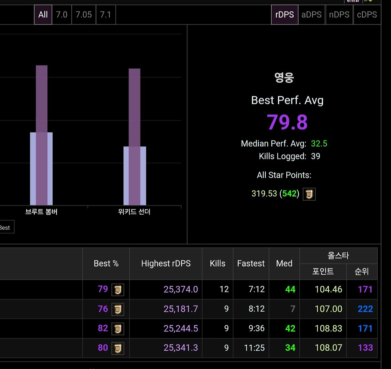Click the all-star points value 108.83
The image size is (391, 369).
pyautogui.click(x=328, y=329)
